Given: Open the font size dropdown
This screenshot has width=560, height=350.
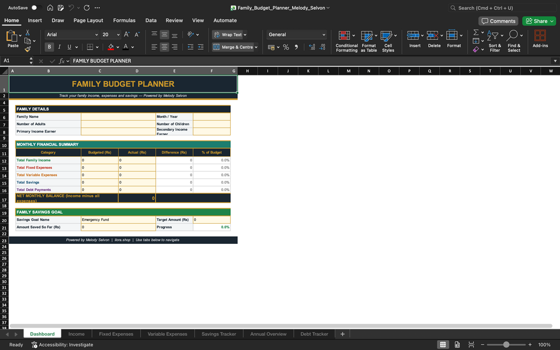Looking at the screenshot, I should point(118,34).
